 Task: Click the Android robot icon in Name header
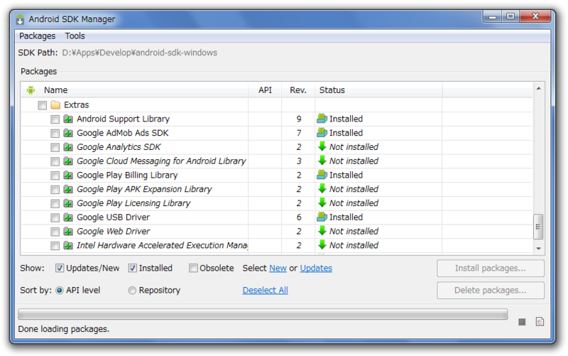coord(31,90)
